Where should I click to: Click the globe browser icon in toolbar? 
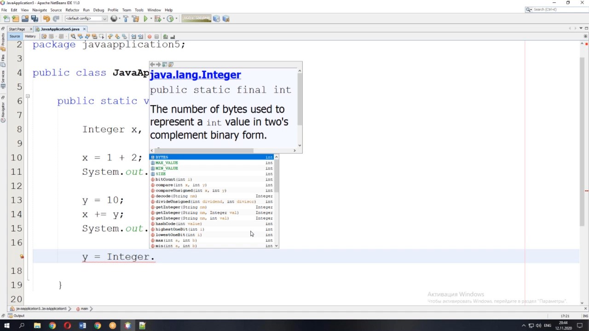(x=114, y=19)
